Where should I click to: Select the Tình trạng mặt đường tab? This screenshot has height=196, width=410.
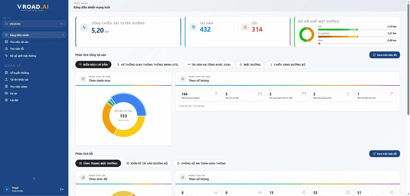(x=98, y=163)
